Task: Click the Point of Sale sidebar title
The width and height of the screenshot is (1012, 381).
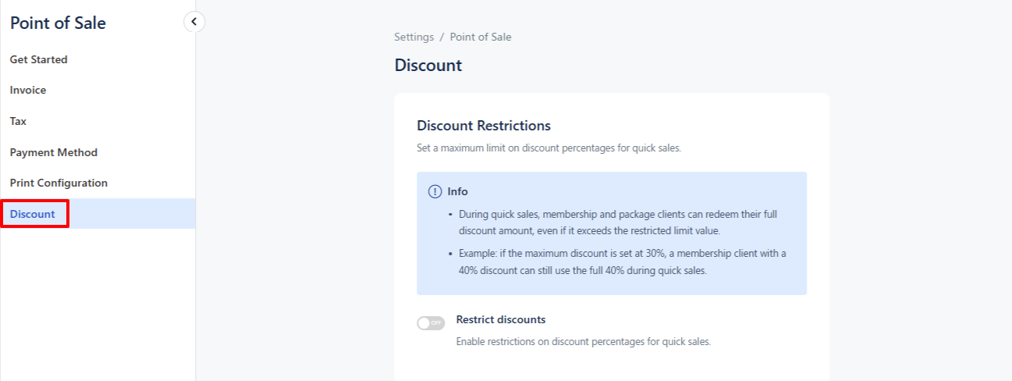Action: click(x=58, y=23)
